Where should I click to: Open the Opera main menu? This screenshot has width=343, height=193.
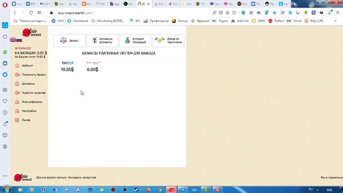point(5,4)
